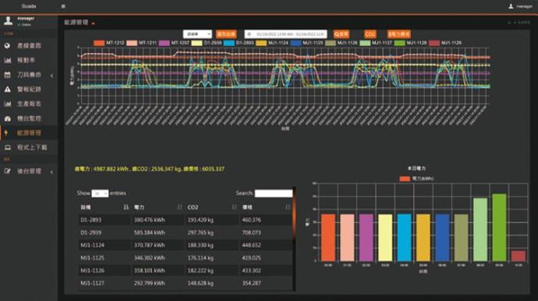538x301 pixels.
Task: Select the MJ1-1125 table row cell
Action: [x=104, y=258]
